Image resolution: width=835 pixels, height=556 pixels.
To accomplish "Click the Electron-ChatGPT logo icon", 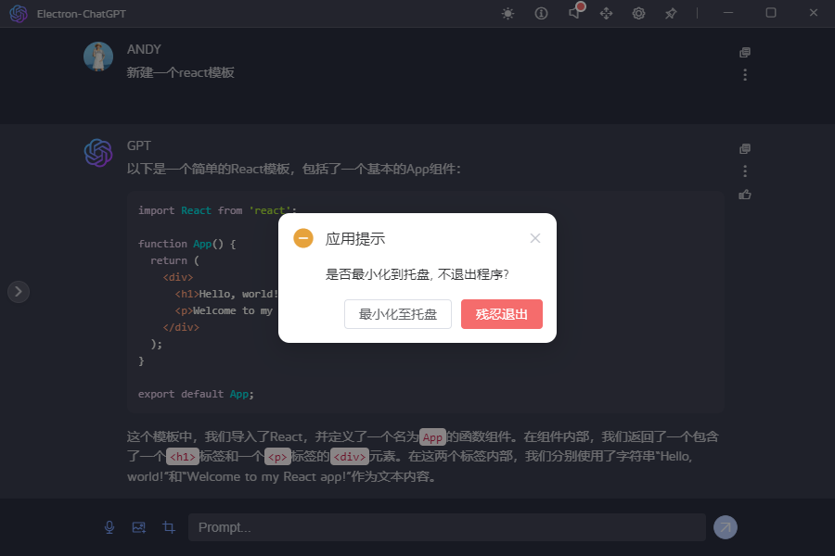I will pos(19,13).
